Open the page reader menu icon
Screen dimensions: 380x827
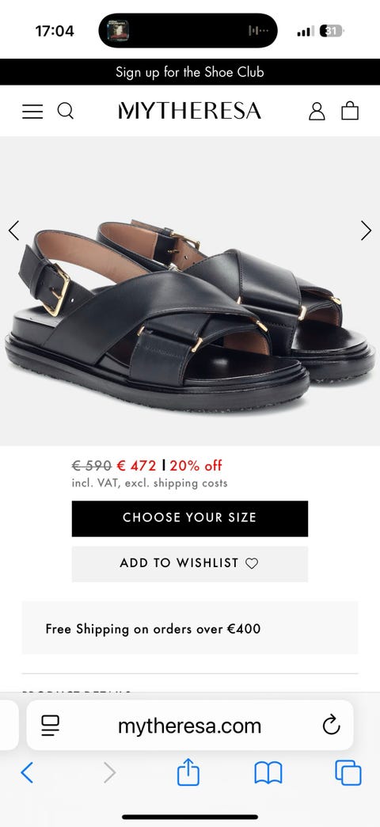(50, 726)
